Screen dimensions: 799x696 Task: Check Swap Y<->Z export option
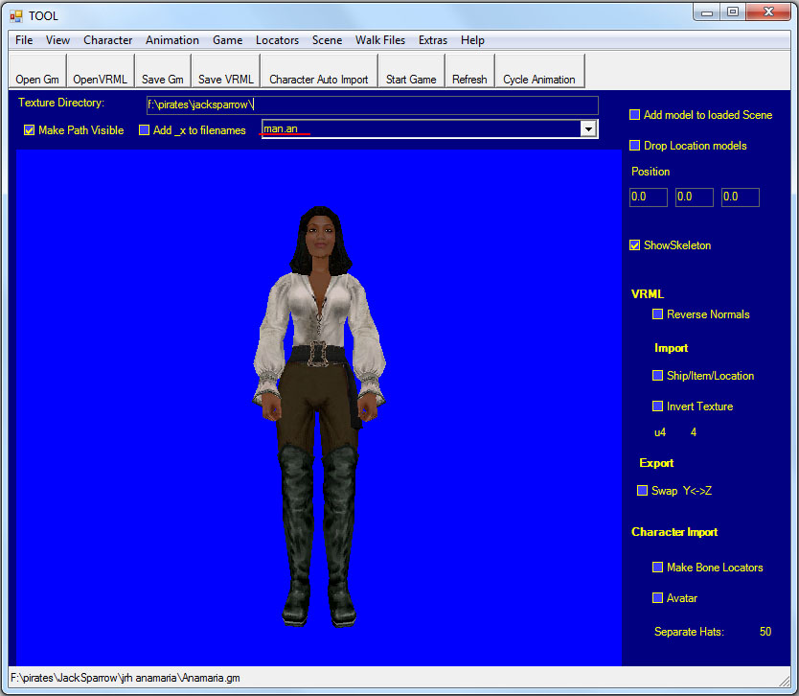coord(642,491)
